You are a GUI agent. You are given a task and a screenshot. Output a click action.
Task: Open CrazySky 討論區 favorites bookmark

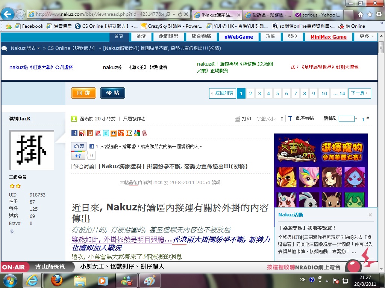tap(171, 26)
